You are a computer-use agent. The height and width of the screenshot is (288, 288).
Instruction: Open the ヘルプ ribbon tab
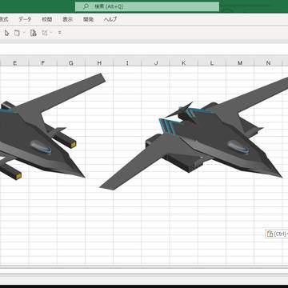(x=110, y=19)
